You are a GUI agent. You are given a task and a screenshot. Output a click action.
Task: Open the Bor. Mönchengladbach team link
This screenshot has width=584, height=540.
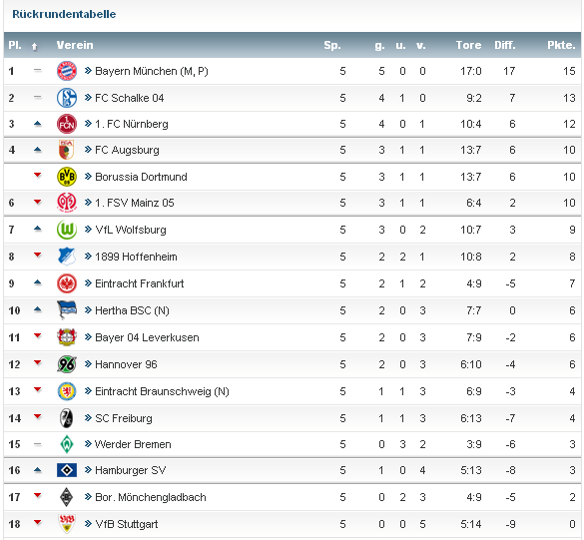[151, 497]
